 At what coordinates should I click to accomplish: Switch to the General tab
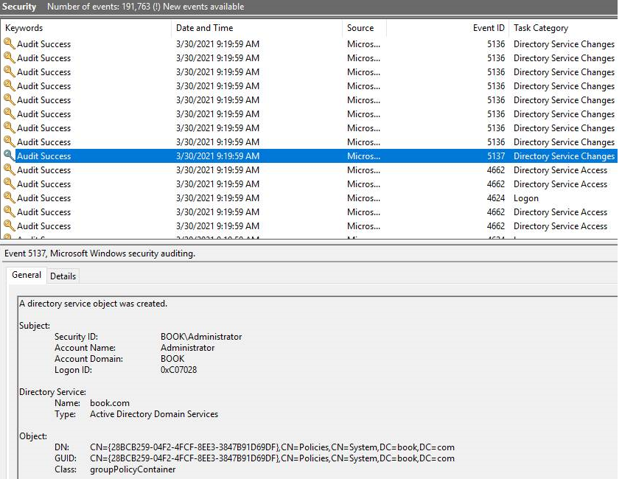coord(27,275)
